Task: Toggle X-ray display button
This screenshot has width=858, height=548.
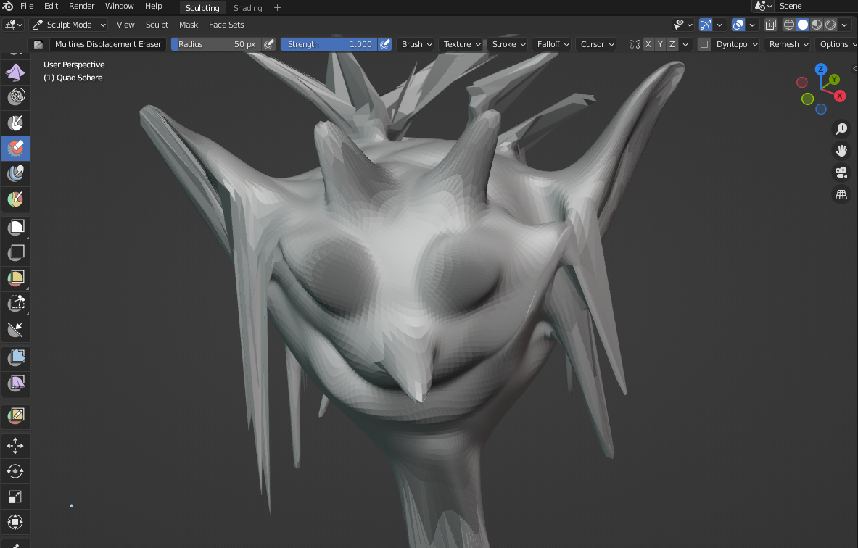Action: 770,25
